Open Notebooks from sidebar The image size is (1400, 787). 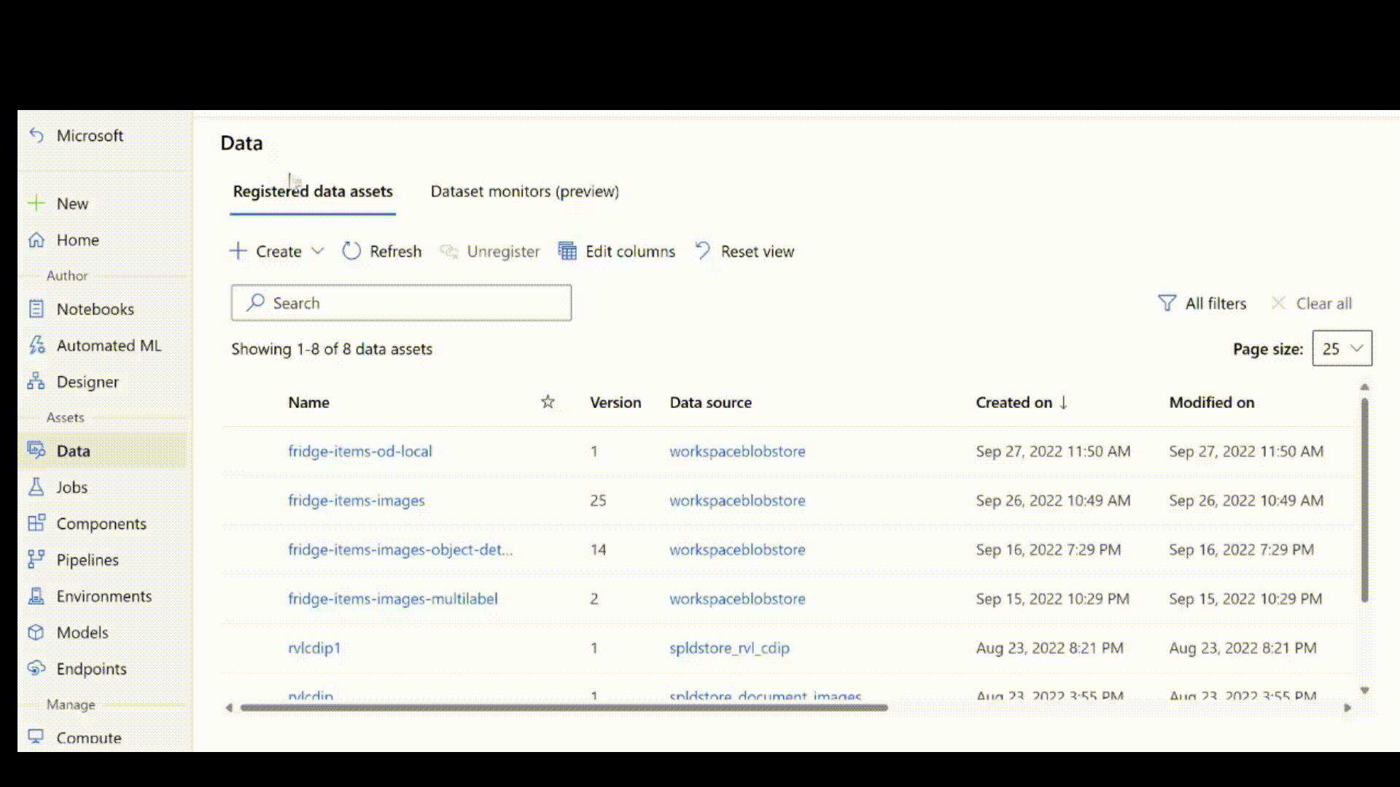[x=94, y=308]
